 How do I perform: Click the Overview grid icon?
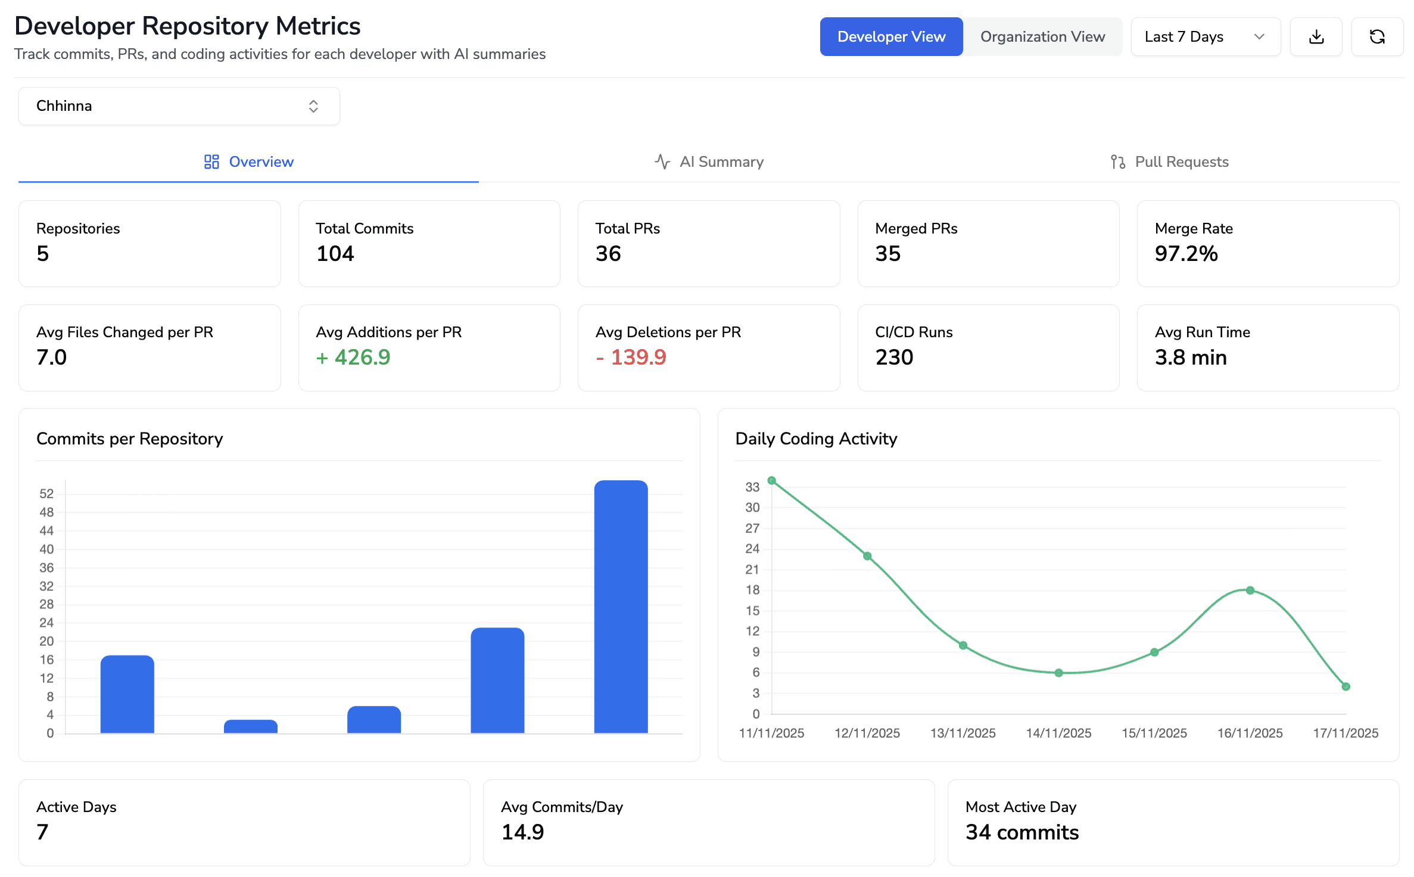point(211,162)
